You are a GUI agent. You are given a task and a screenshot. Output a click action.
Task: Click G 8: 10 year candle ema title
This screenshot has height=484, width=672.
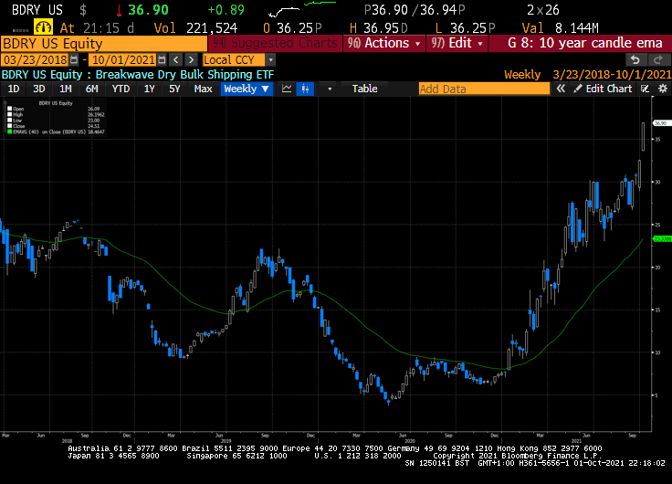click(585, 43)
